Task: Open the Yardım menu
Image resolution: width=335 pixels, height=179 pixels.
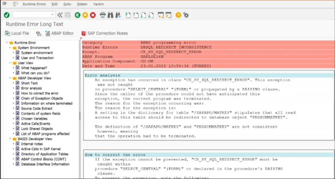Action: coord(99,4)
